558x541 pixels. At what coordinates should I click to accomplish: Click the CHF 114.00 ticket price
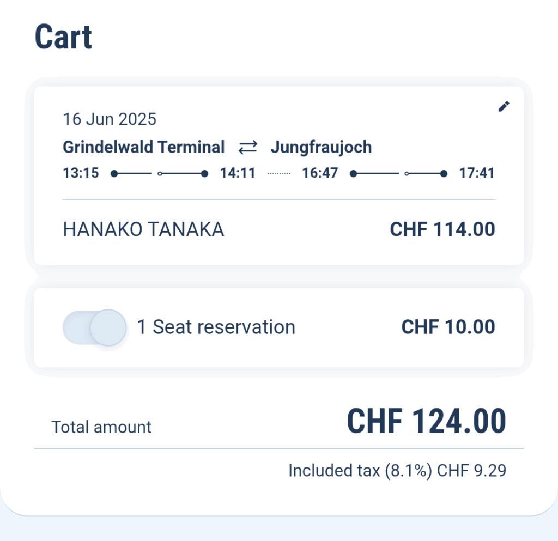[x=442, y=229]
